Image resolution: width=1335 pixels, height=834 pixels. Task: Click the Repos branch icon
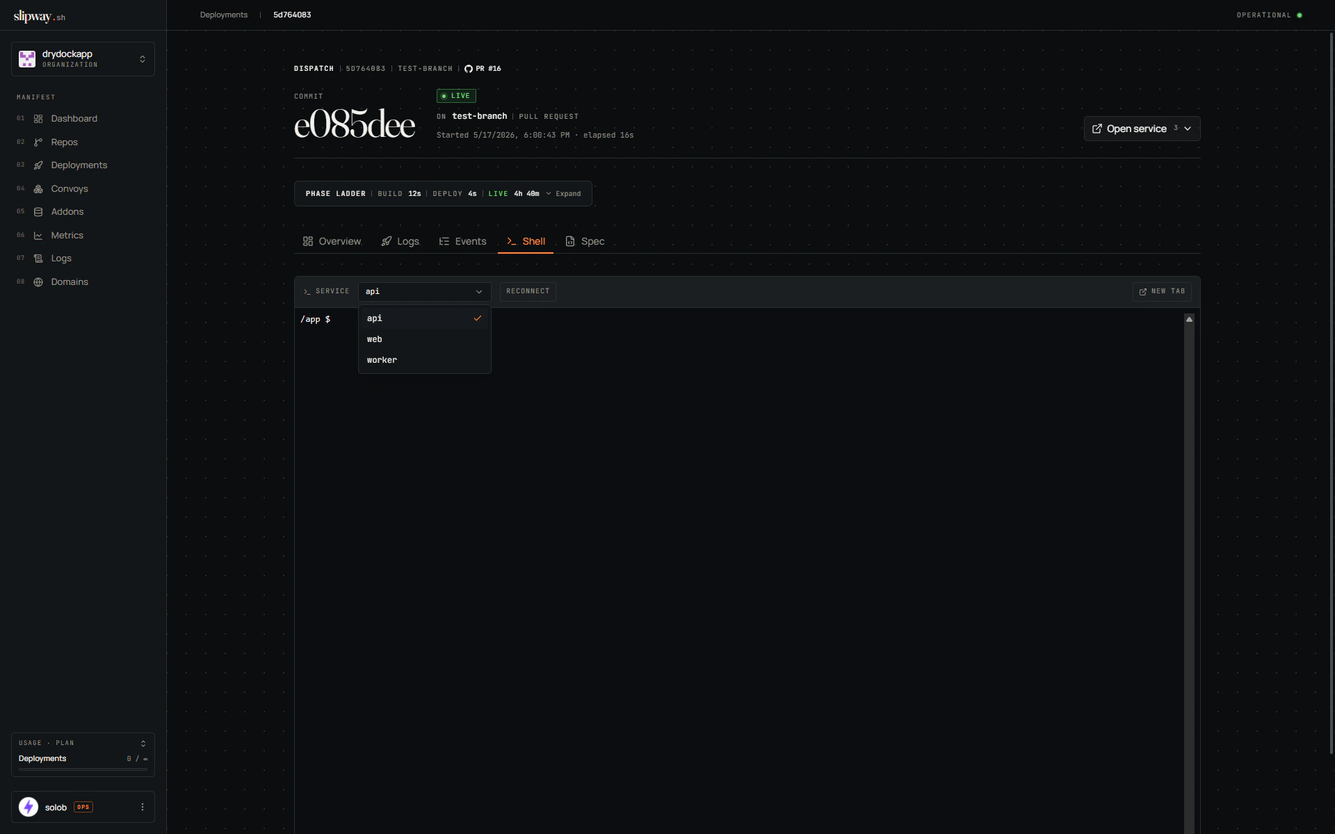[38, 142]
